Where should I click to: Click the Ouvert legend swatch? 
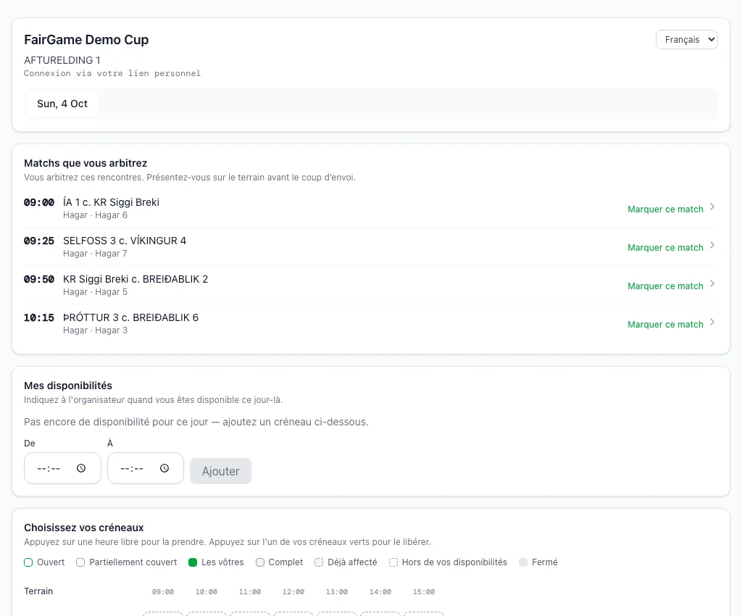pyautogui.click(x=28, y=562)
